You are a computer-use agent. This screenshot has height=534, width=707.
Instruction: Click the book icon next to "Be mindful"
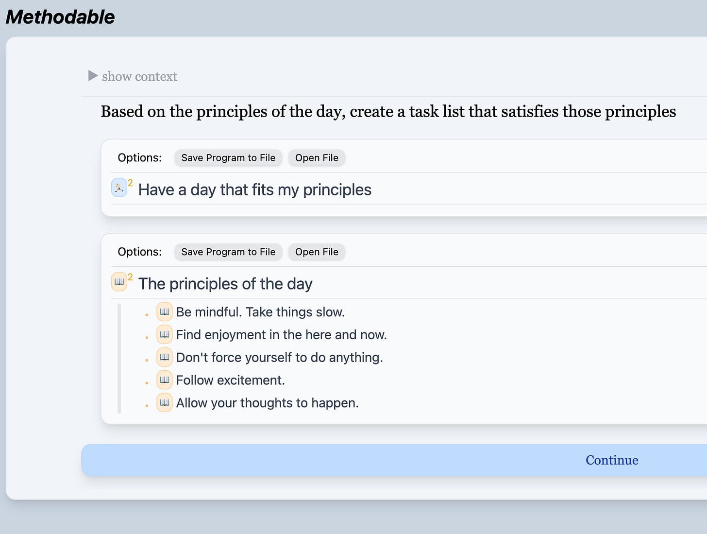[x=165, y=312]
